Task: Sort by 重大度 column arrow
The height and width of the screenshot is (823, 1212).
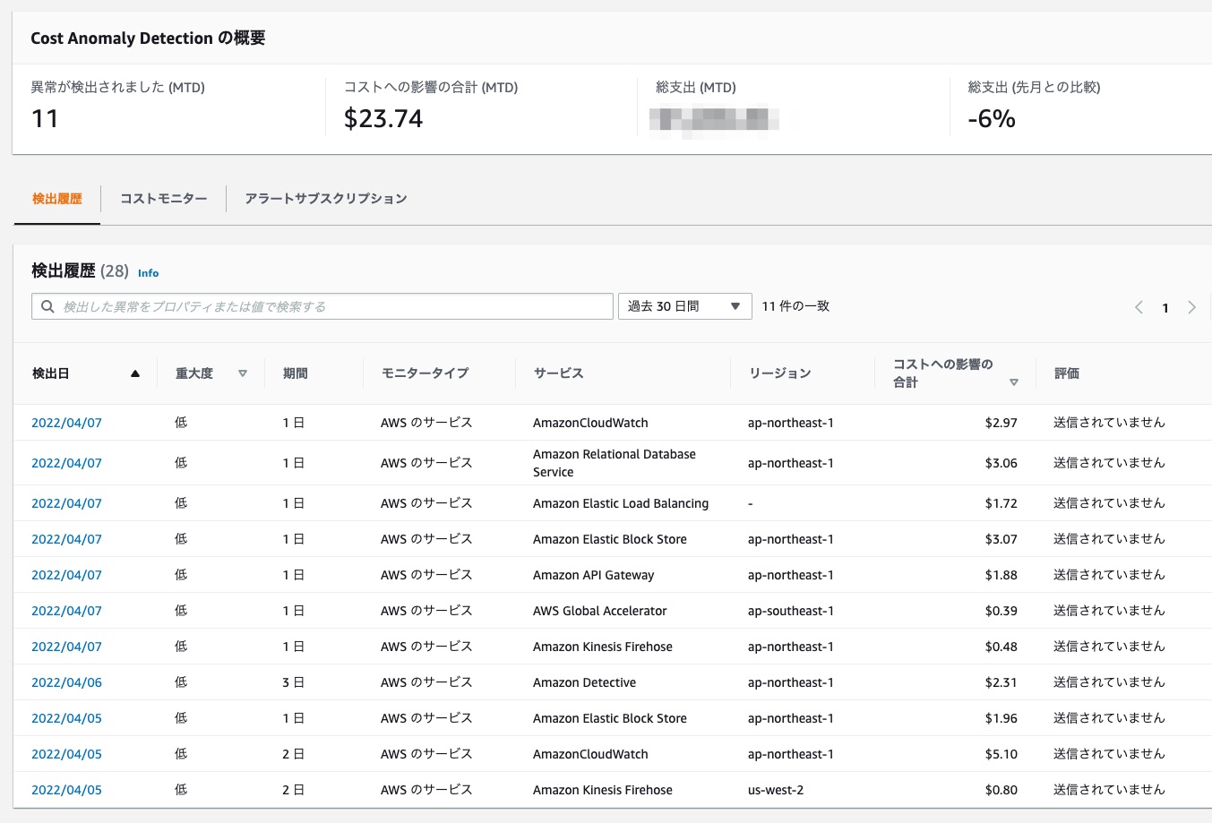Action: click(243, 373)
